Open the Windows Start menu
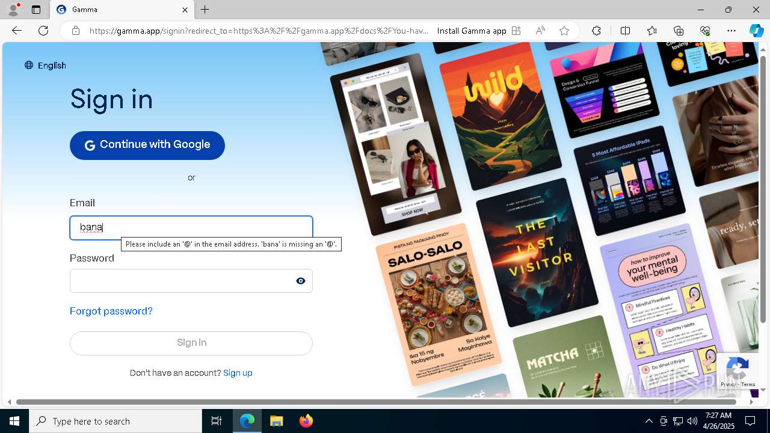This screenshot has width=770, height=433. [x=14, y=421]
